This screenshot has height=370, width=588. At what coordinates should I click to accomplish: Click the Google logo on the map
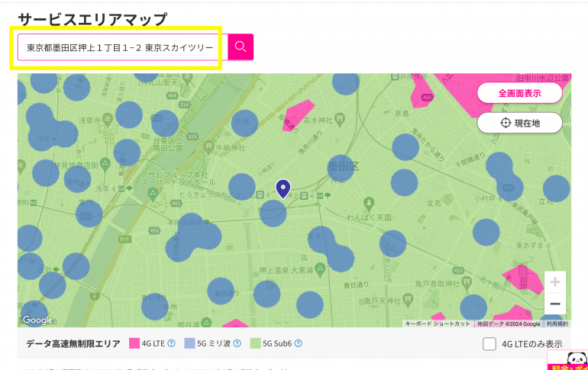coord(37,320)
